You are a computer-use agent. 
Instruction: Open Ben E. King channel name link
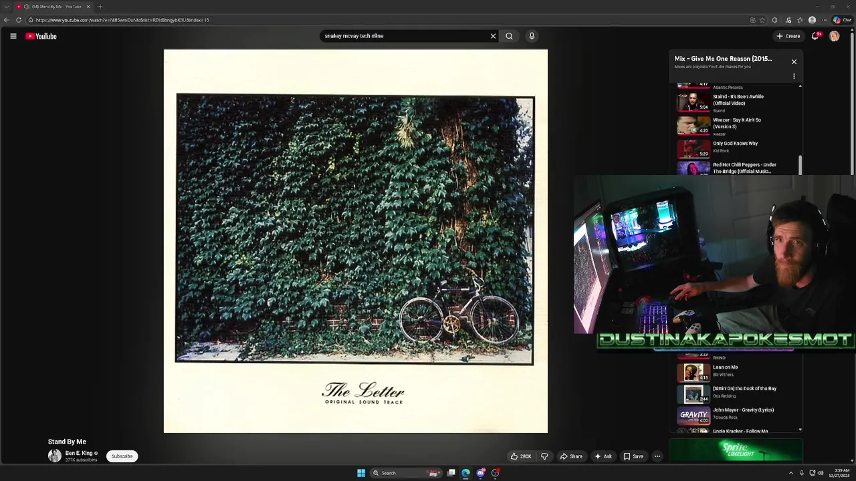coord(79,453)
